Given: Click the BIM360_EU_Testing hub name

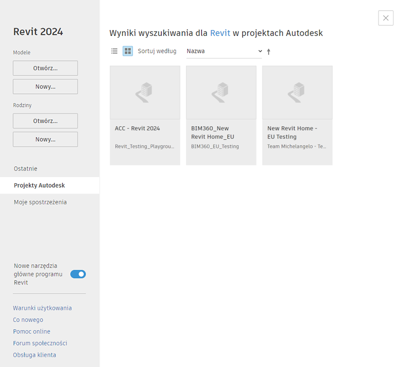Looking at the screenshot, I should coord(215,146).
